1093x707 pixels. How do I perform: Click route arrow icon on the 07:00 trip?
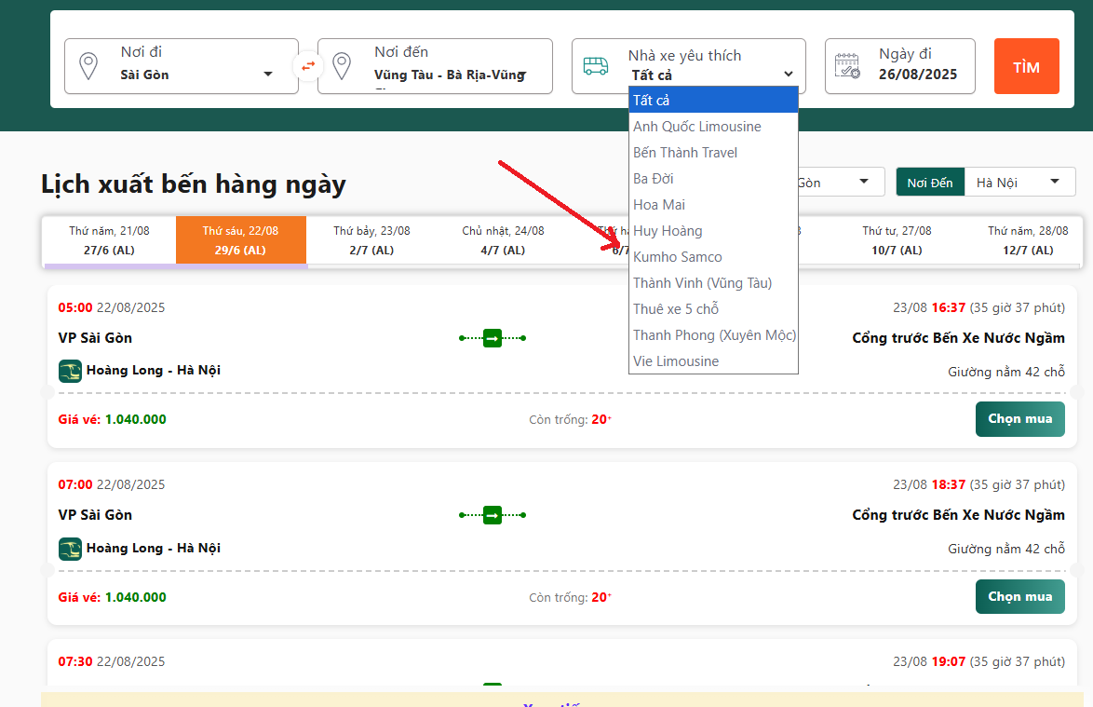pos(493,515)
